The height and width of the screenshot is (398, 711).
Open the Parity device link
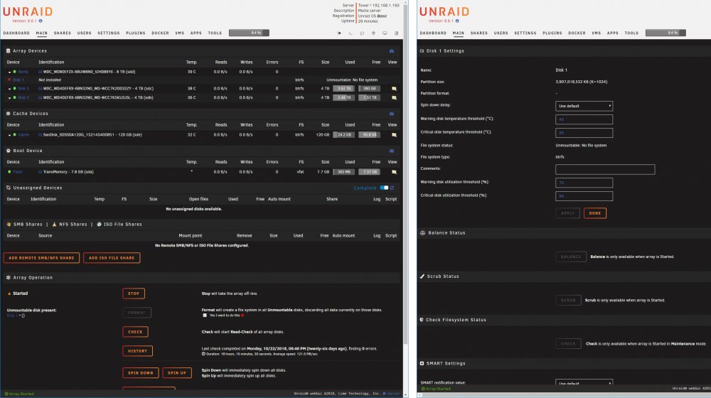[x=23, y=72]
